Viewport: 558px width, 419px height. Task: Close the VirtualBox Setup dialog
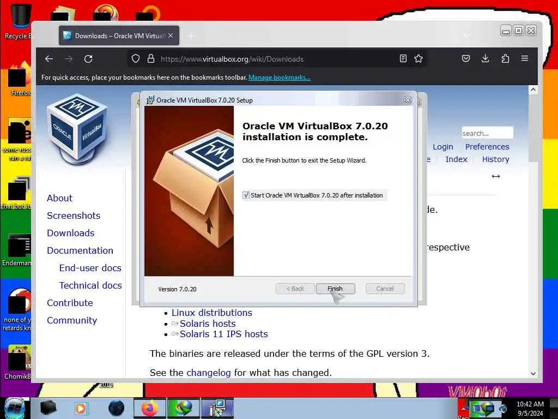408,100
